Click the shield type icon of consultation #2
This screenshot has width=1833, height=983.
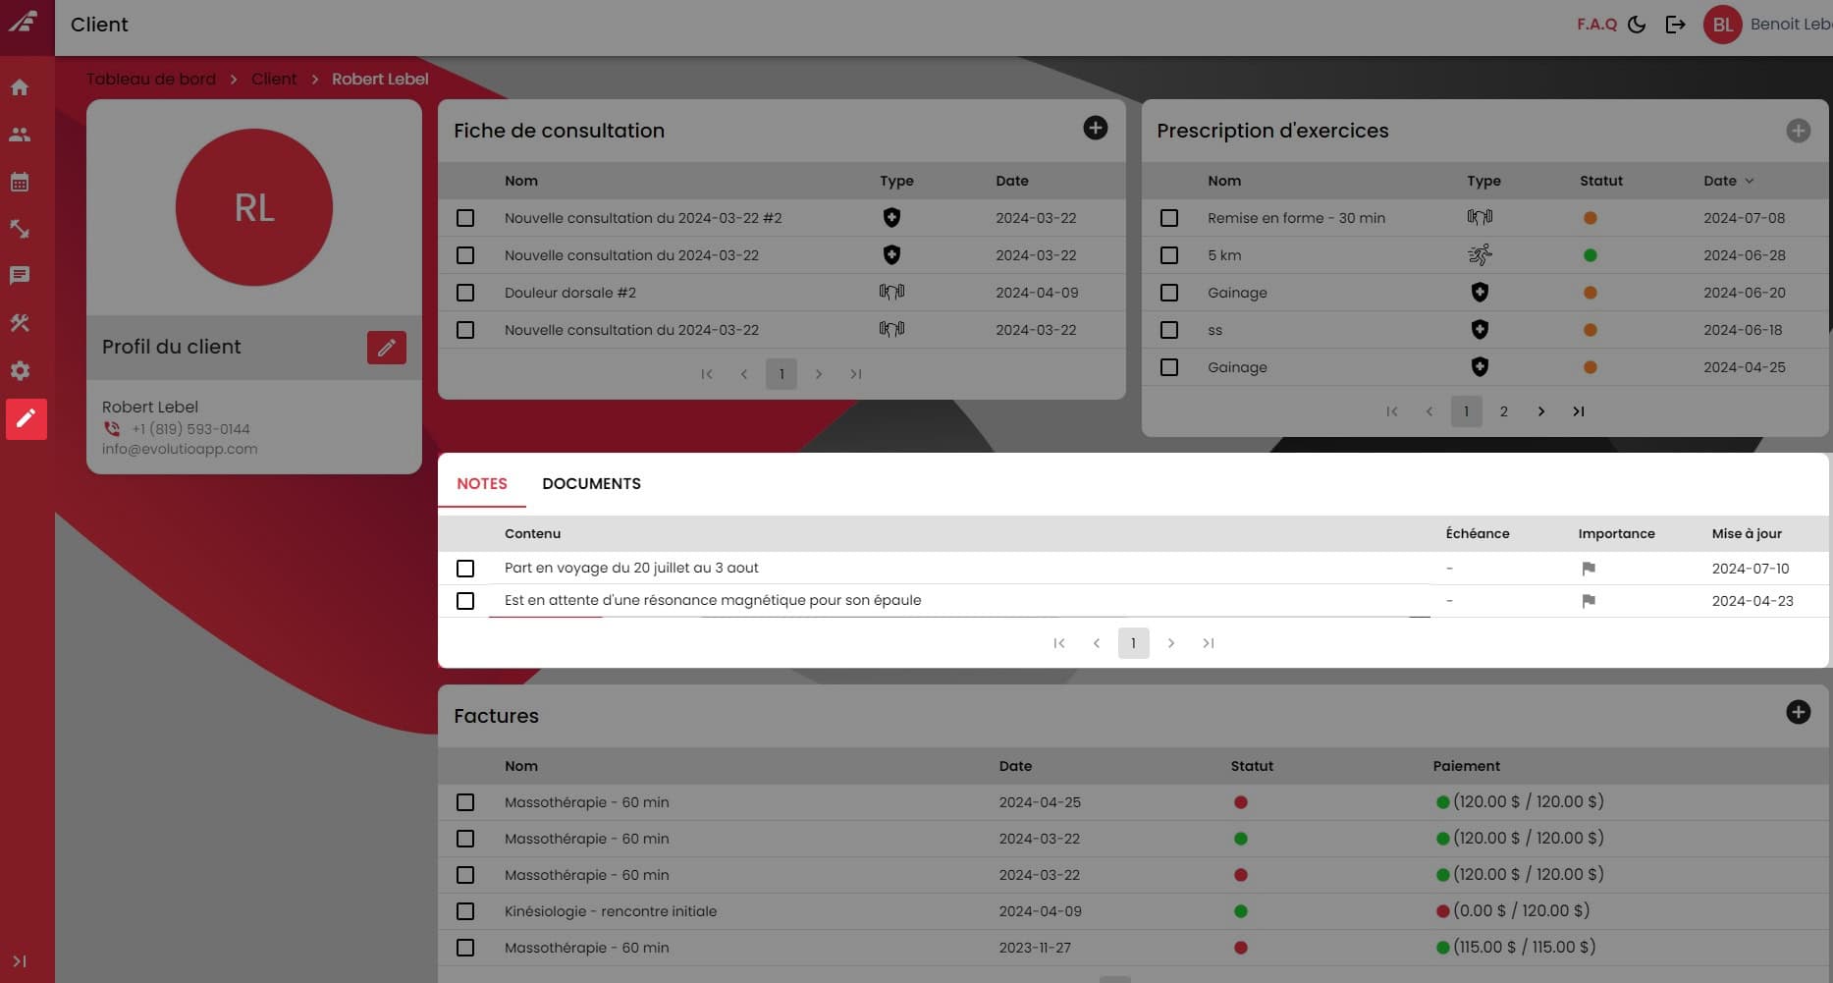coord(891,217)
